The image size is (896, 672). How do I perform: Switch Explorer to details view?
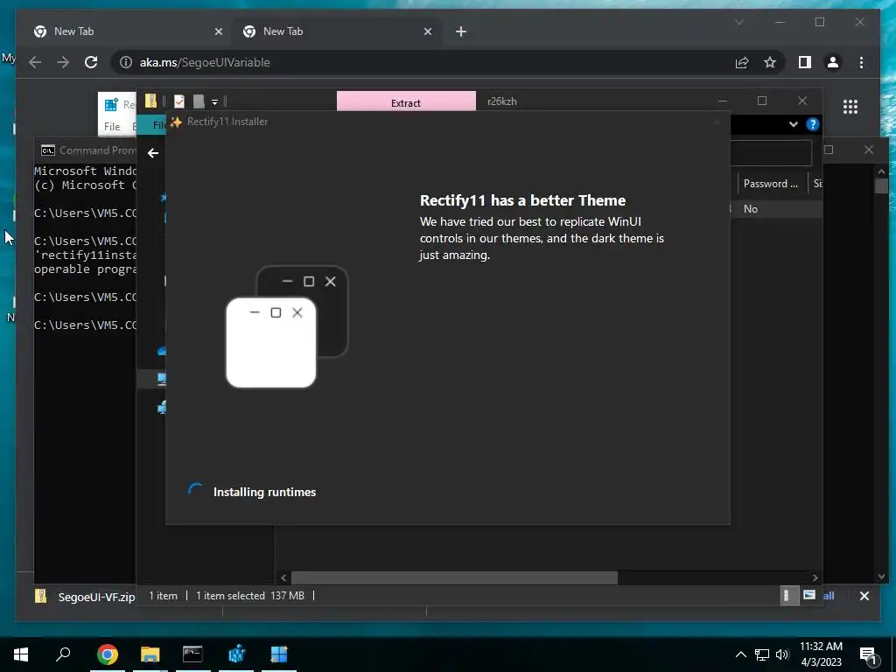[788, 595]
